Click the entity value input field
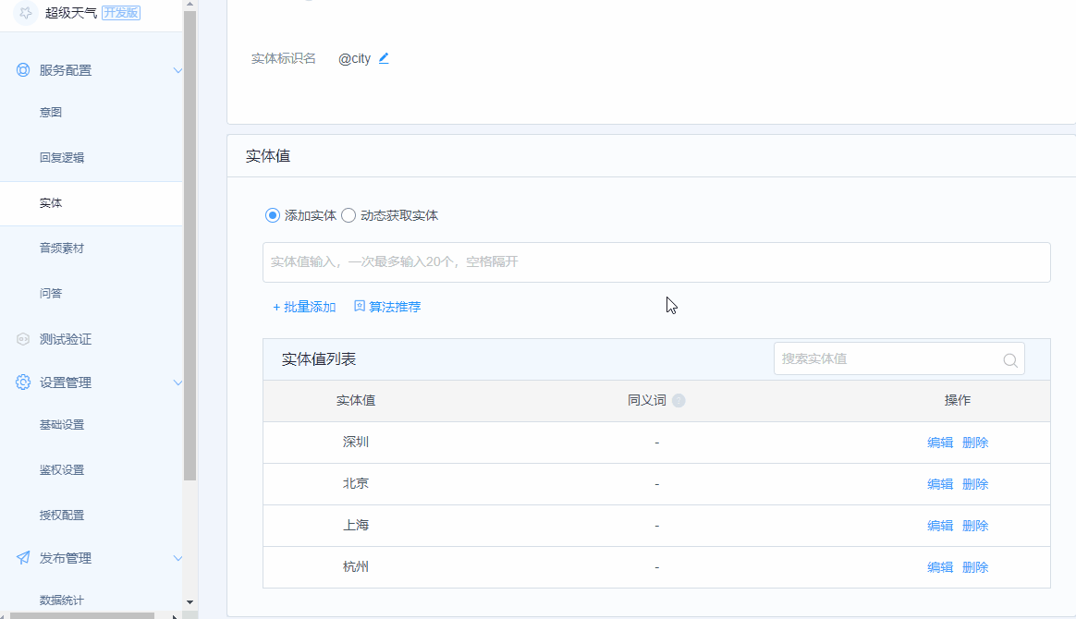 [656, 262]
